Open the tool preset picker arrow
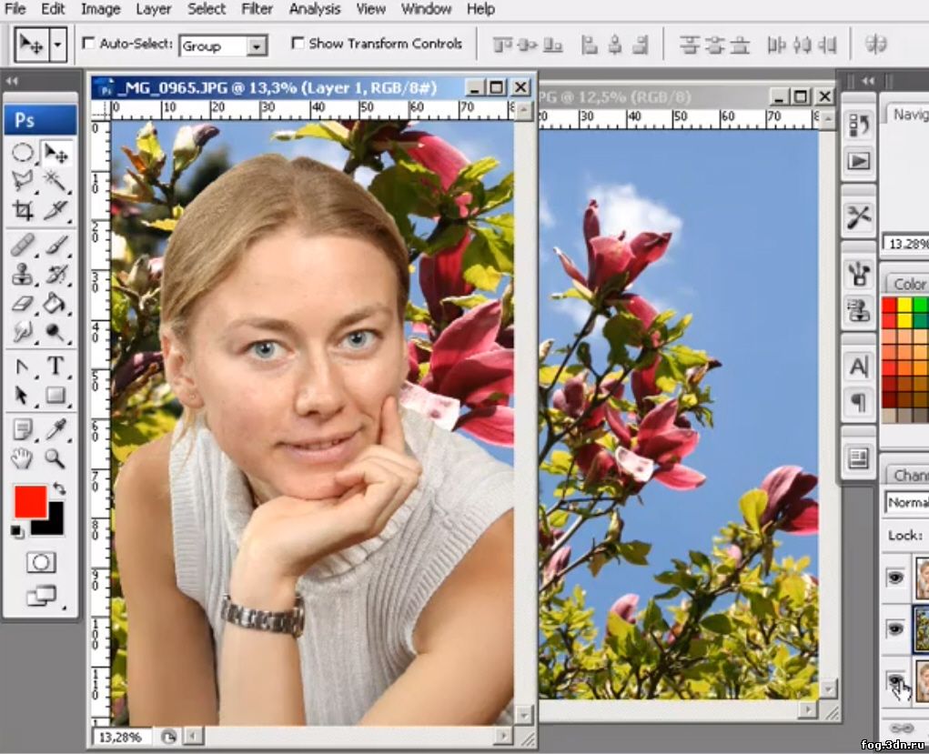 pyautogui.click(x=57, y=45)
